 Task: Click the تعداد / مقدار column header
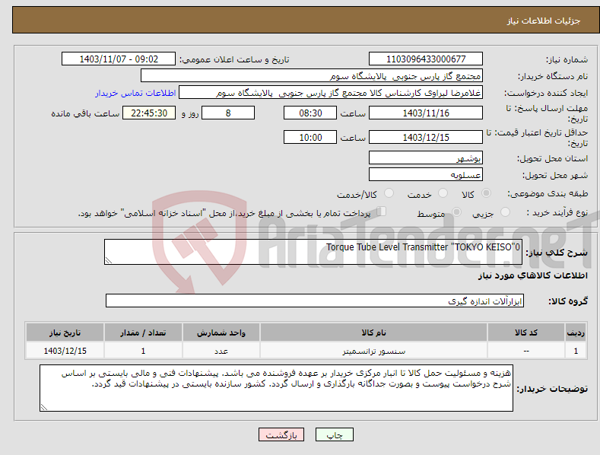pos(143,332)
